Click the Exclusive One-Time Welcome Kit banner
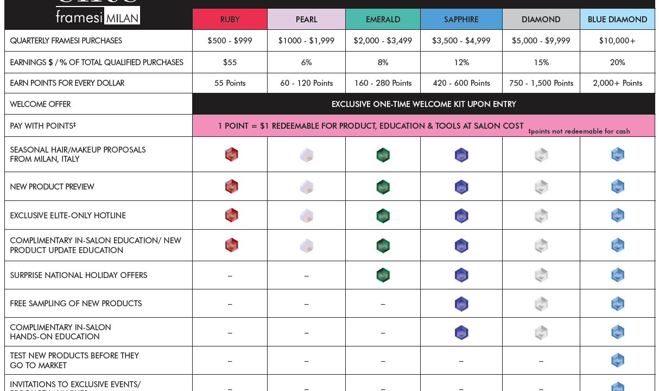Screen dimensions: 659x391 point(423,104)
